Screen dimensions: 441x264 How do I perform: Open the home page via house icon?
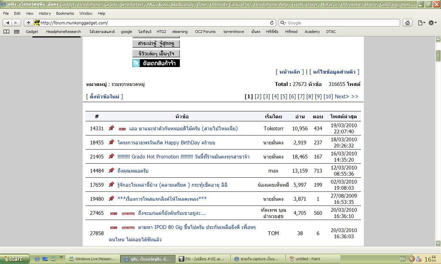(408, 23)
